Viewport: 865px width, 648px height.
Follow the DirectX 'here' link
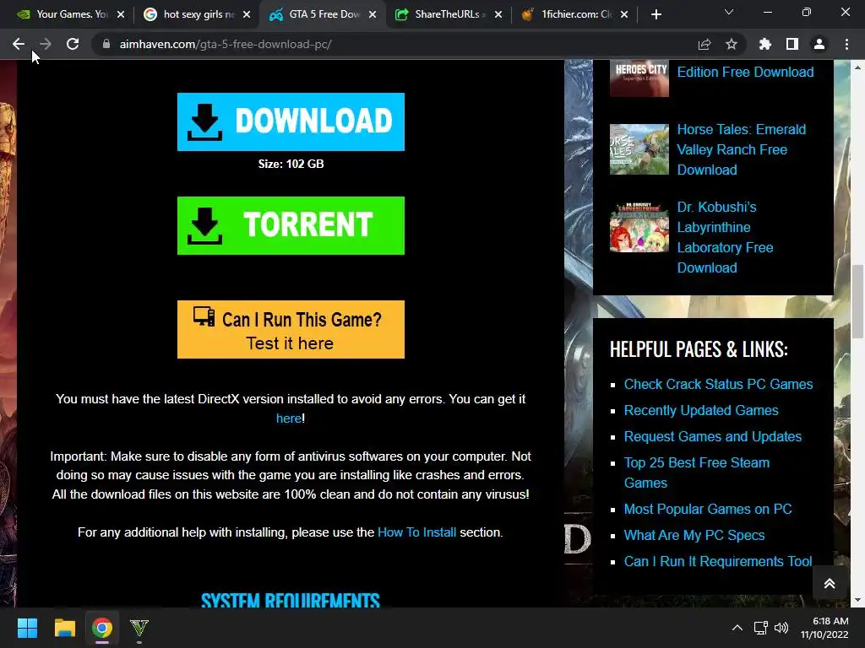(x=289, y=418)
